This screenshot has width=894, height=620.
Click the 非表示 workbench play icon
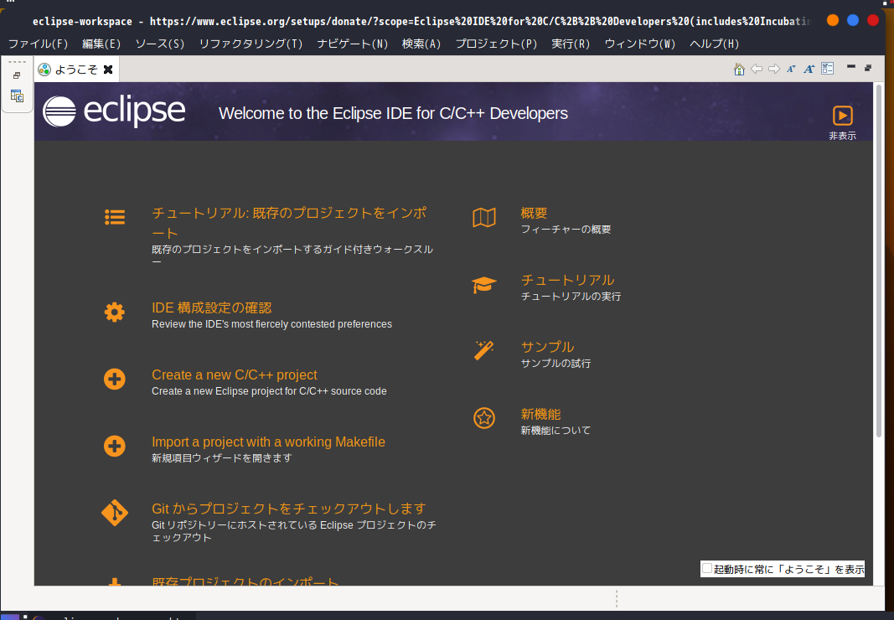(x=842, y=116)
